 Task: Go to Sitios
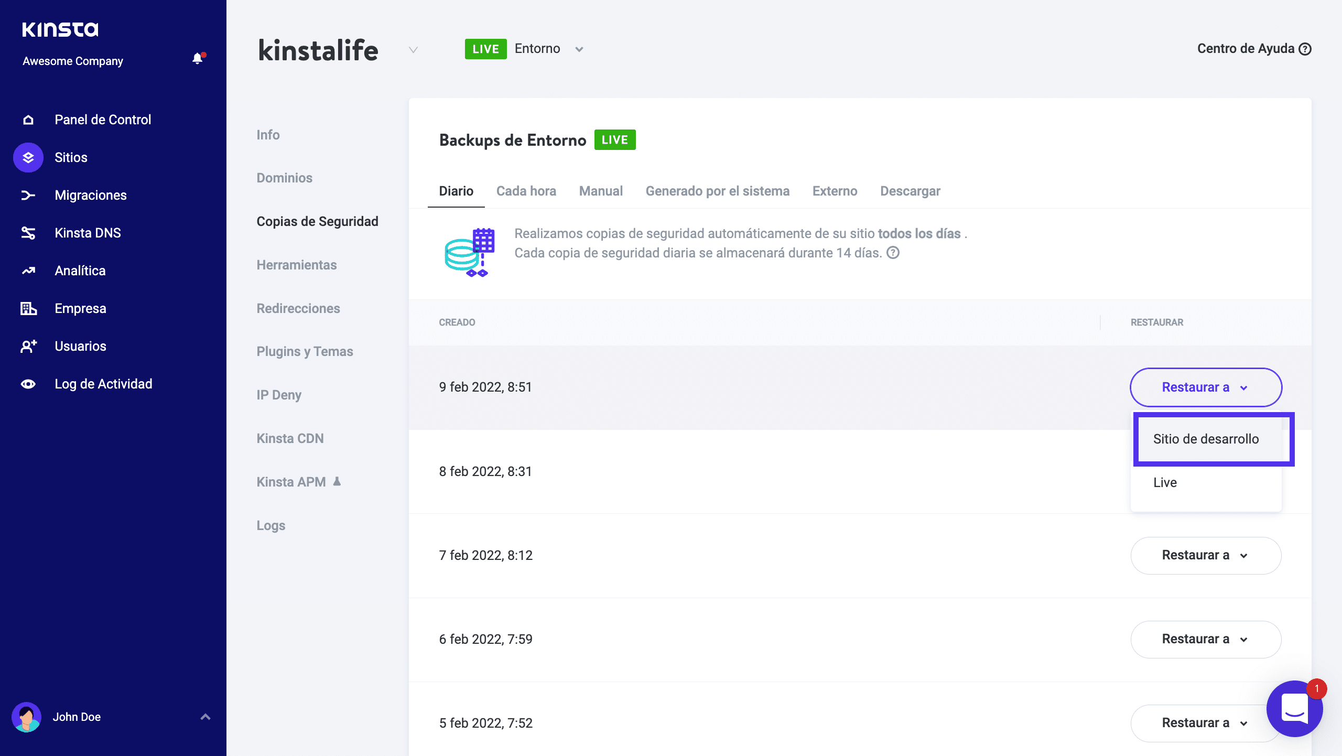pos(71,157)
